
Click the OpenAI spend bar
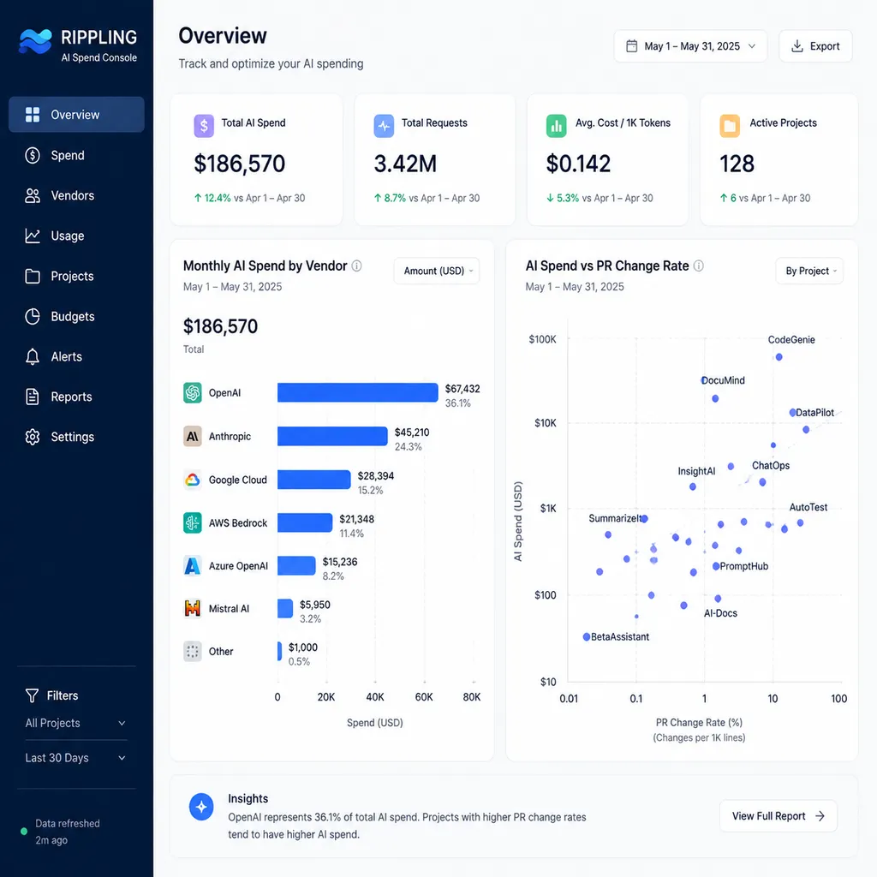click(x=357, y=392)
